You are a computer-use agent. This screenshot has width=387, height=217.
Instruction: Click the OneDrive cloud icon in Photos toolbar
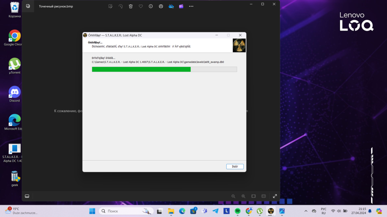171,6
